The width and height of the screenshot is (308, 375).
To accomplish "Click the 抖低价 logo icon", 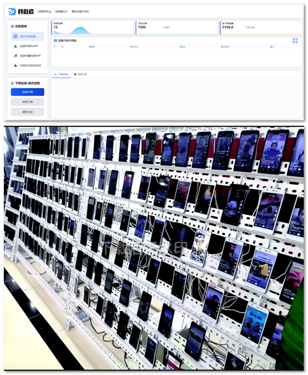I will coord(12,12).
